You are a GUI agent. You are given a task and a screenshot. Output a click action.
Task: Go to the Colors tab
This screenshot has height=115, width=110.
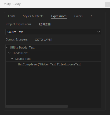pyautogui.click(x=78, y=16)
